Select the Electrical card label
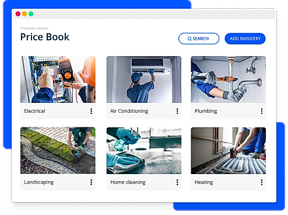Viewport: 288px width, 215px height. pyautogui.click(x=34, y=111)
